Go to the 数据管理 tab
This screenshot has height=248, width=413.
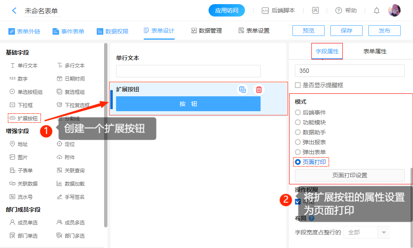(206, 31)
